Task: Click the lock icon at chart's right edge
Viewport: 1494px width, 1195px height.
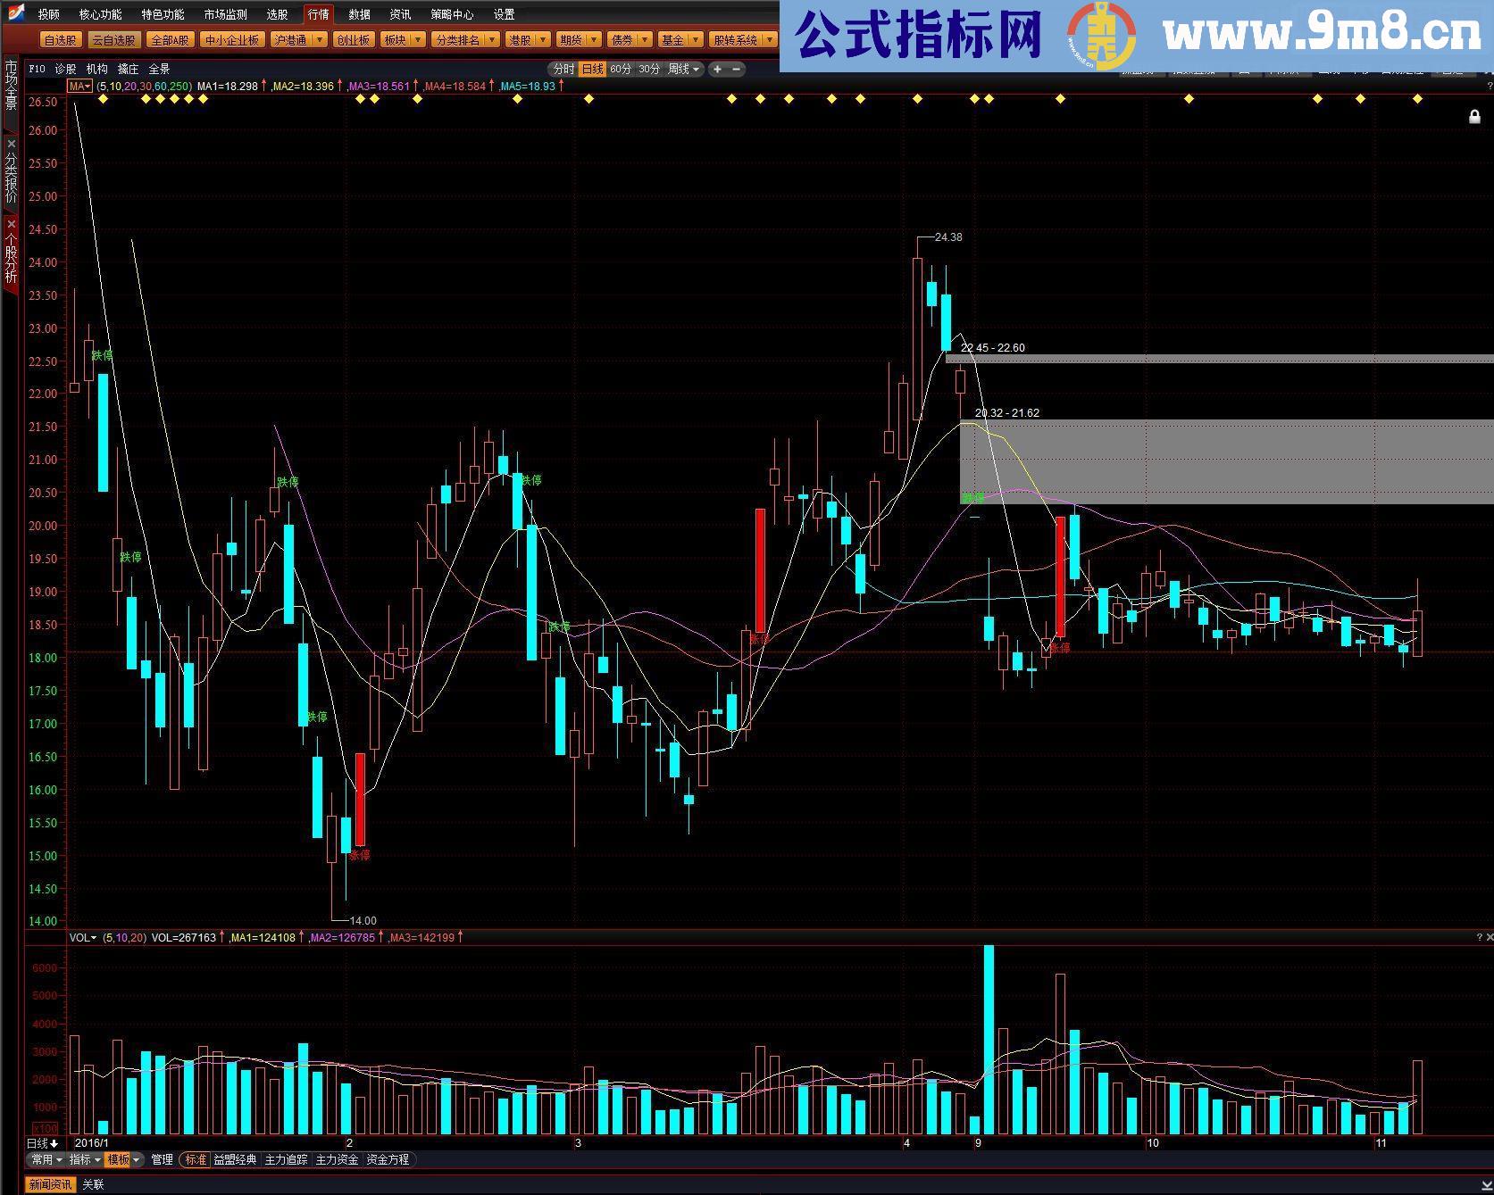Action: pyautogui.click(x=1474, y=117)
